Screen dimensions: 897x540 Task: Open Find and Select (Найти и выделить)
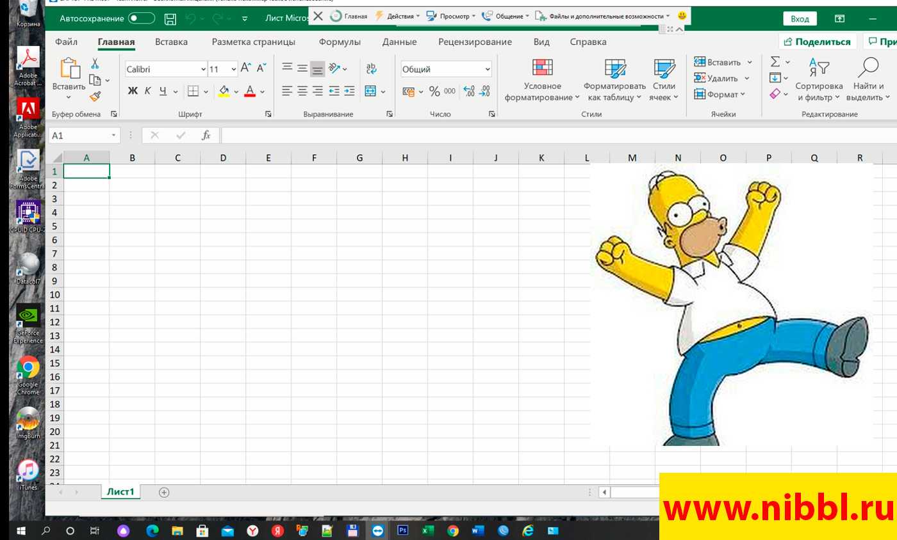click(868, 80)
